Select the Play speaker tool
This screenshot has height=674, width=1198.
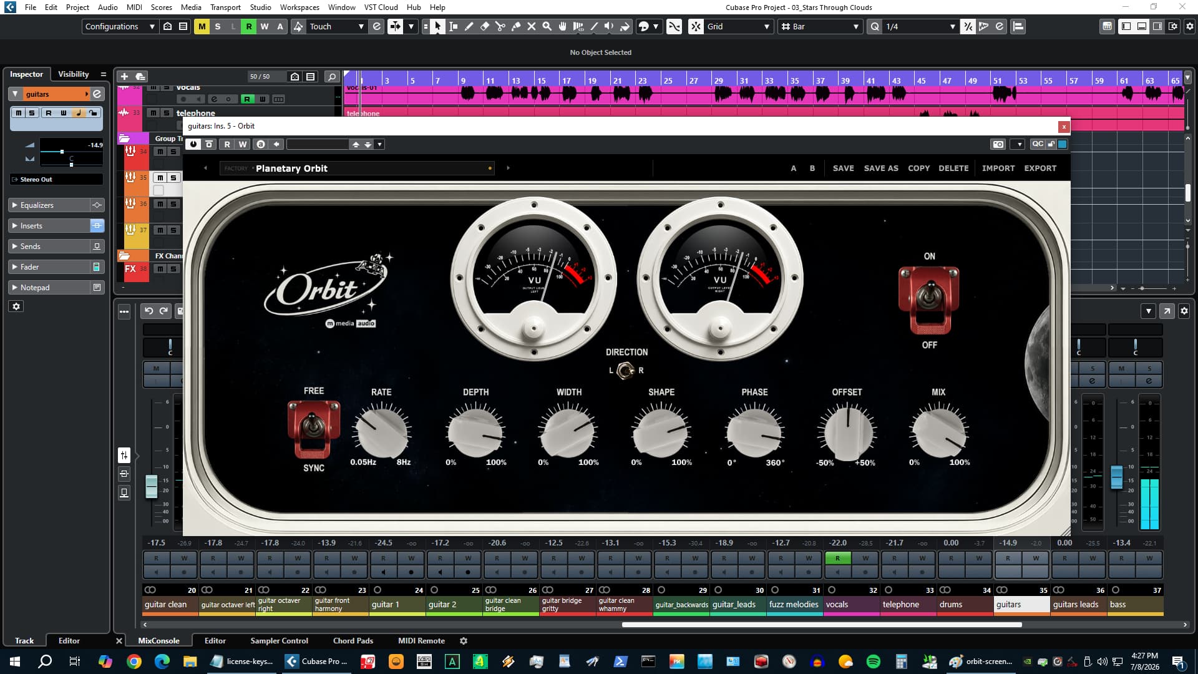coord(609,26)
